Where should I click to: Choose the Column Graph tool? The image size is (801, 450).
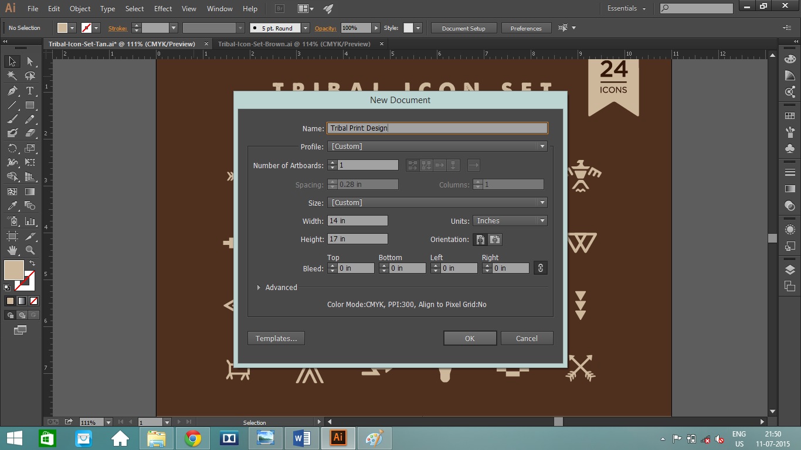30,221
